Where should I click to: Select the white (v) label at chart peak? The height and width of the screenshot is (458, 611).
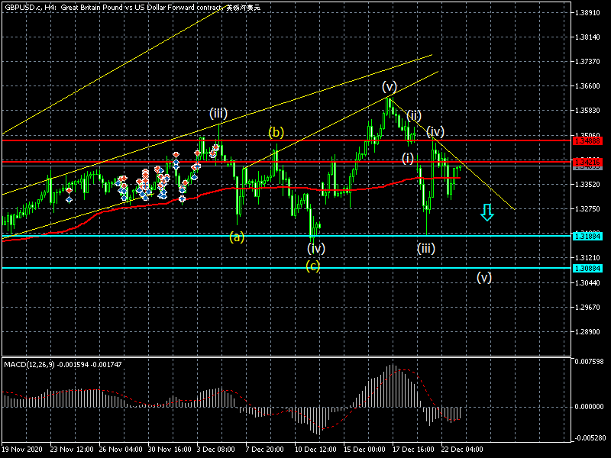pyautogui.click(x=390, y=85)
